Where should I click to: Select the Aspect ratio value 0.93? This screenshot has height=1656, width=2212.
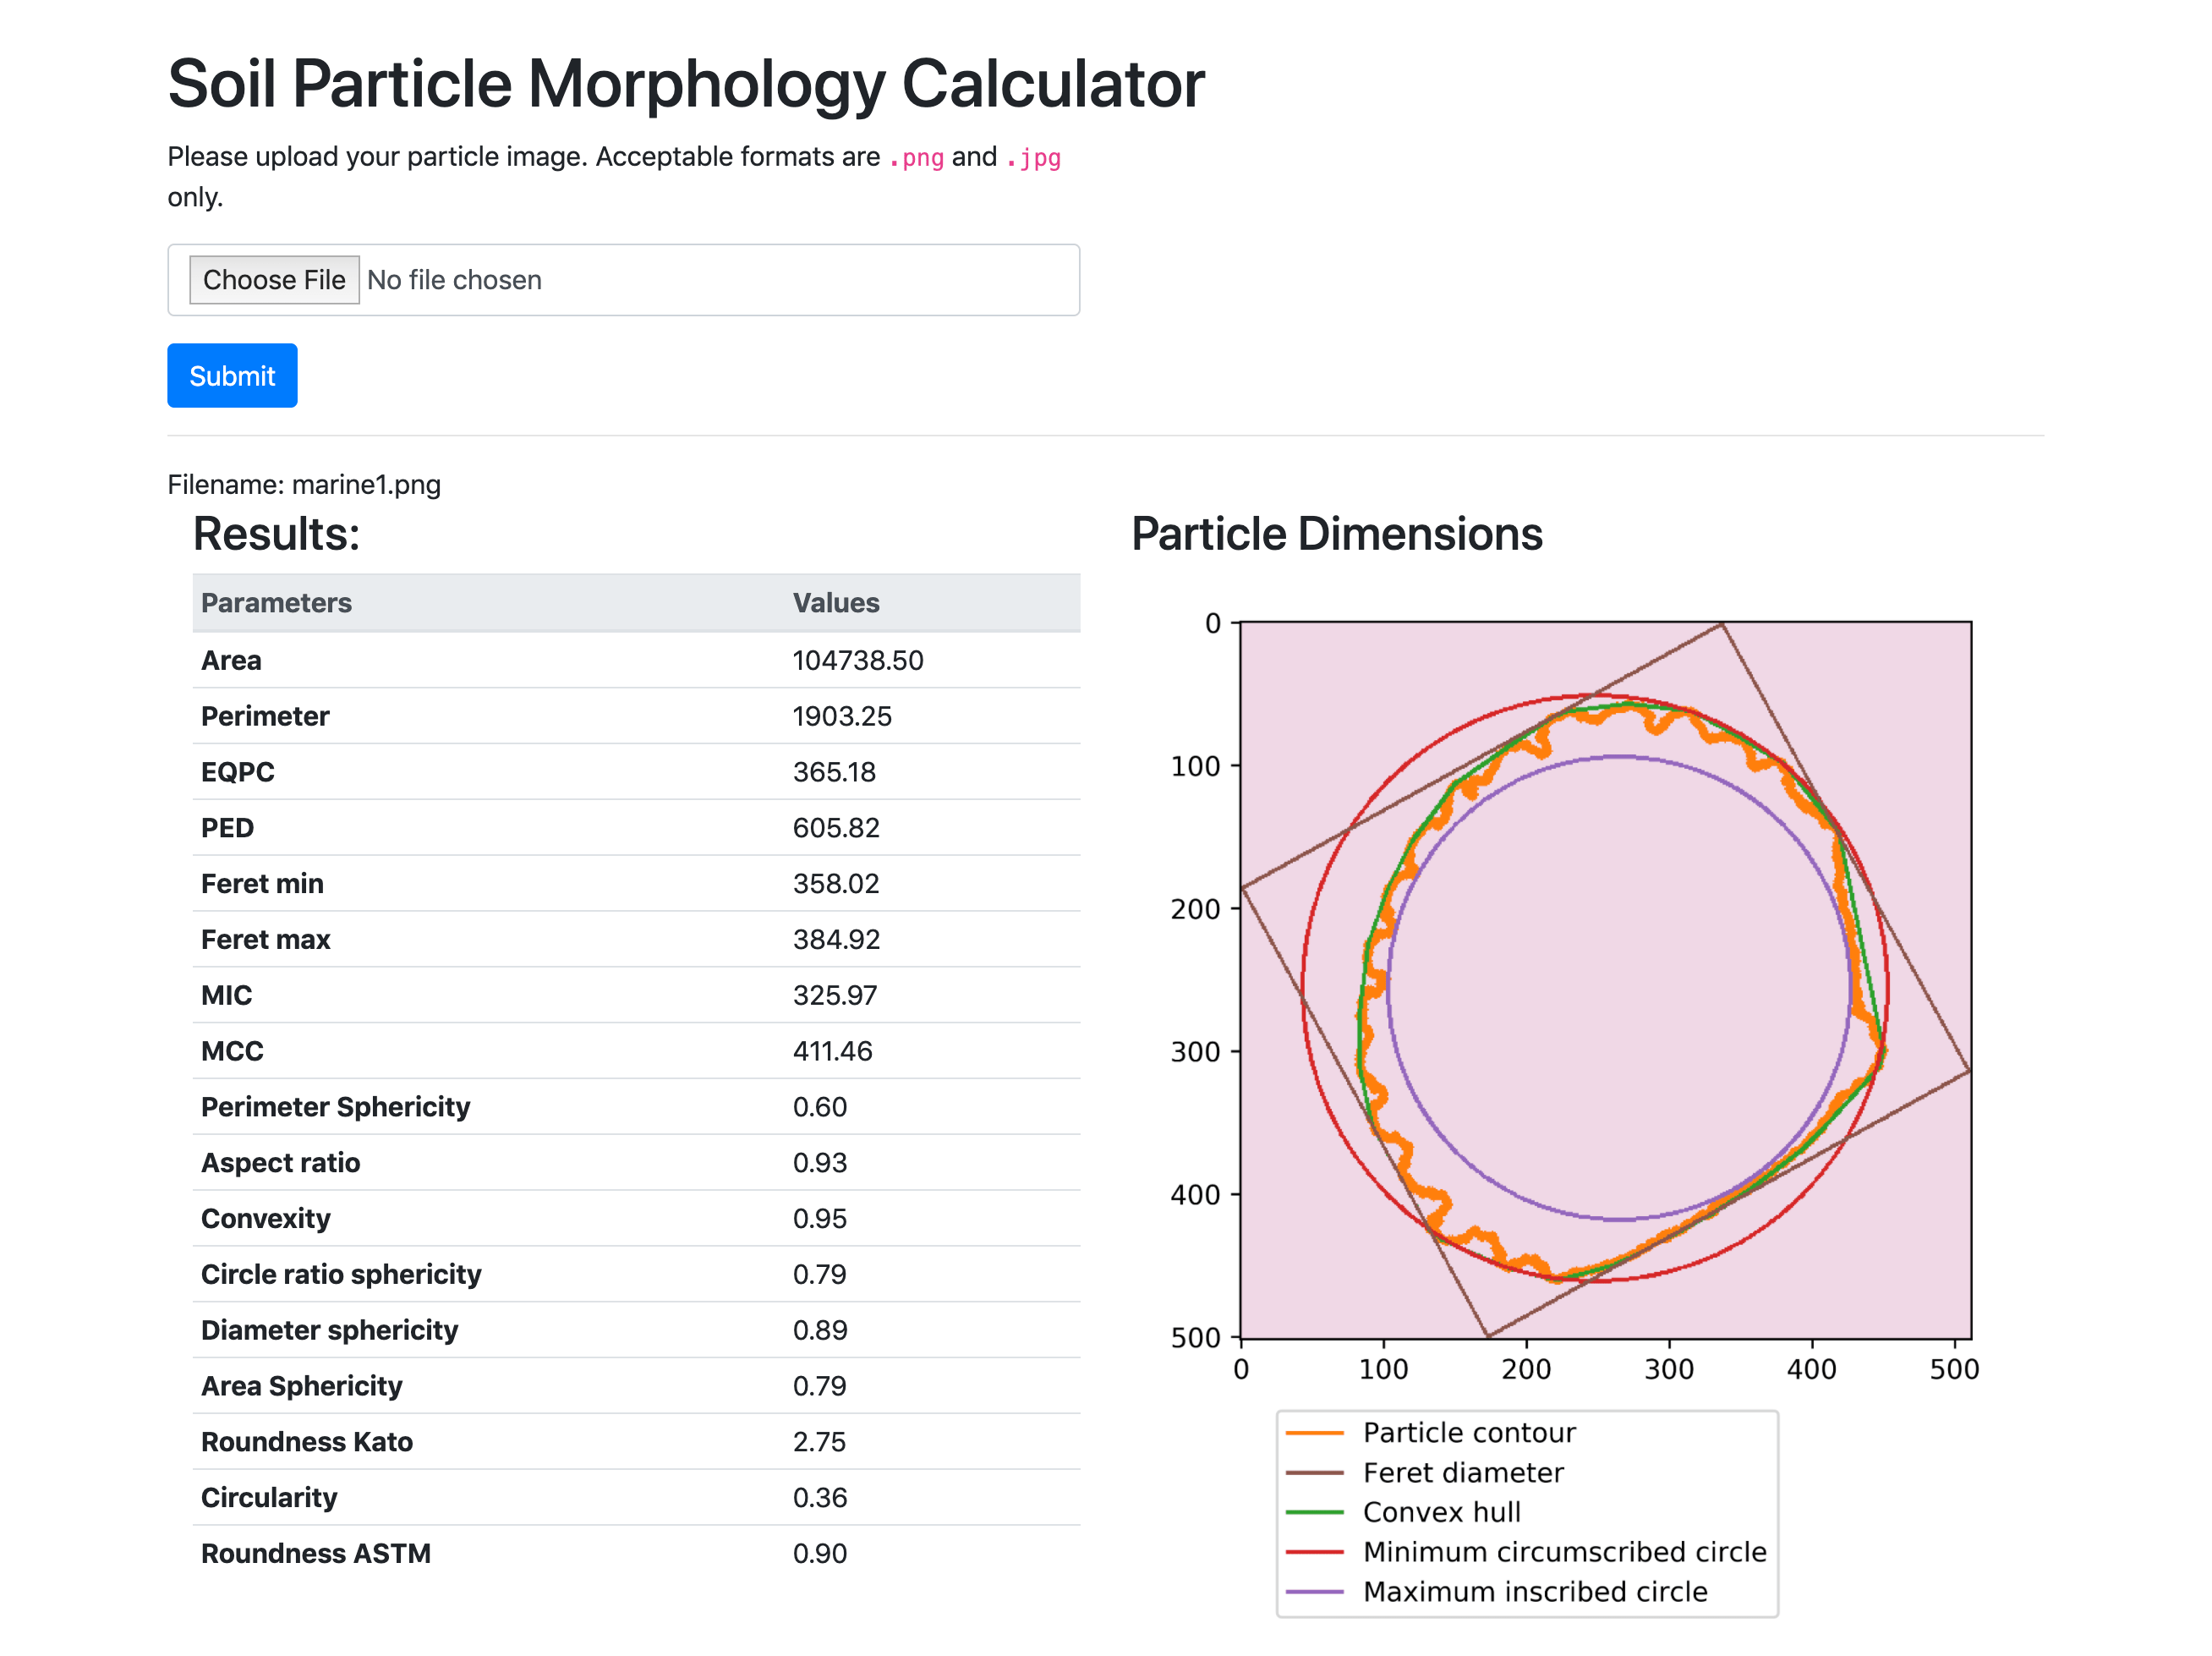819,1164
